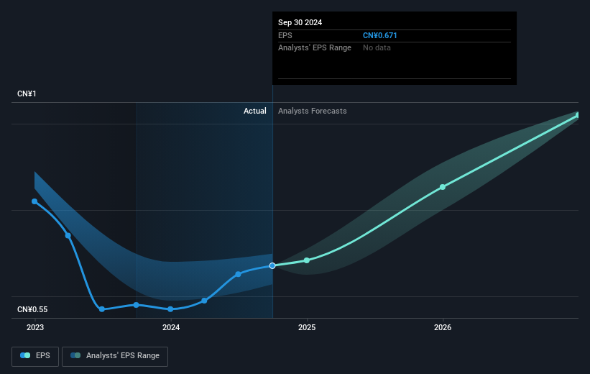
Task: Click the 2026 x-axis label
Action: click(x=443, y=327)
